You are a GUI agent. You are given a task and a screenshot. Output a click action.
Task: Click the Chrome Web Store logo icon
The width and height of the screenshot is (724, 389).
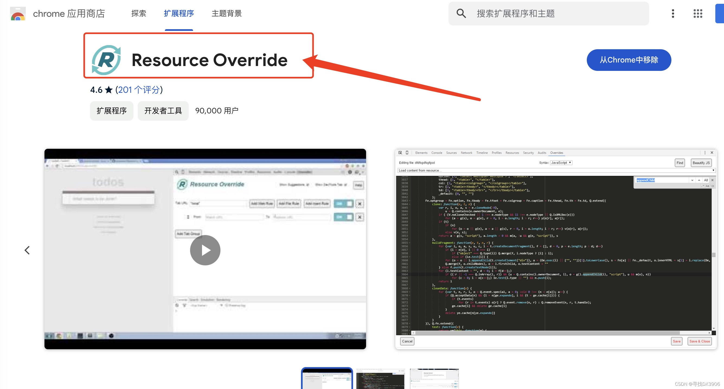click(x=18, y=14)
